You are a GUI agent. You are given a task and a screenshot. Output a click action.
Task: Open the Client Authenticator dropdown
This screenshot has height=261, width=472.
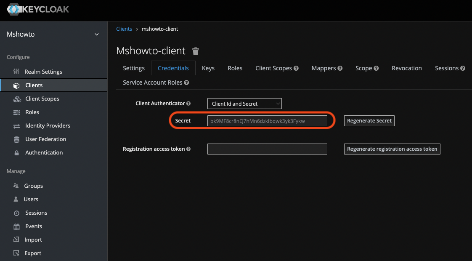[244, 104]
